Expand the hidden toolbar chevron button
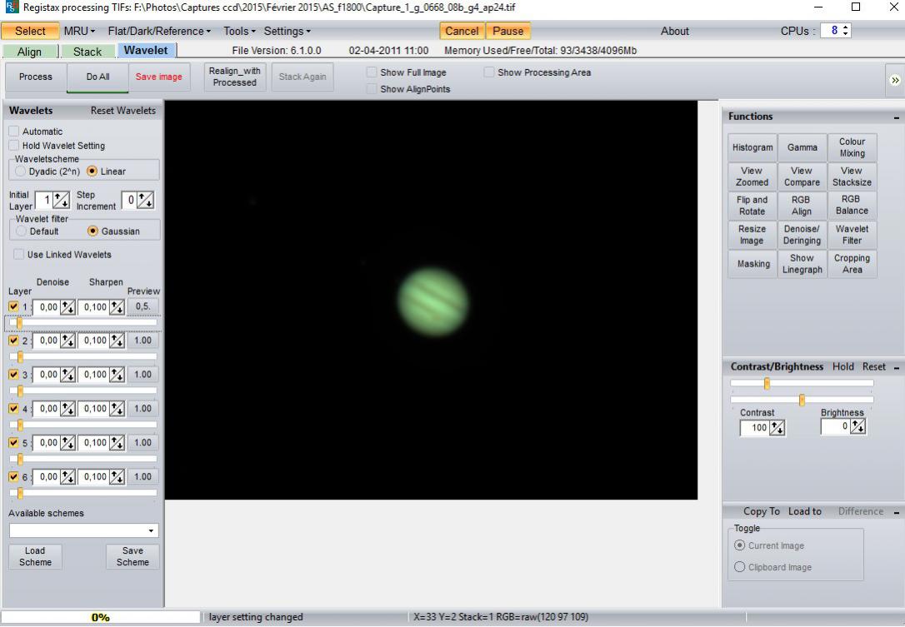The height and width of the screenshot is (627, 905). 895,80
